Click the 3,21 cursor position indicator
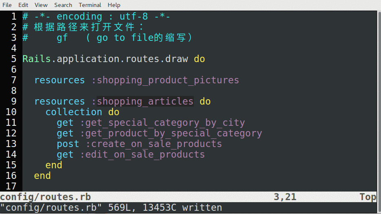Viewport: 381px width, 214px height. pyautogui.click(x=285, y=197)
